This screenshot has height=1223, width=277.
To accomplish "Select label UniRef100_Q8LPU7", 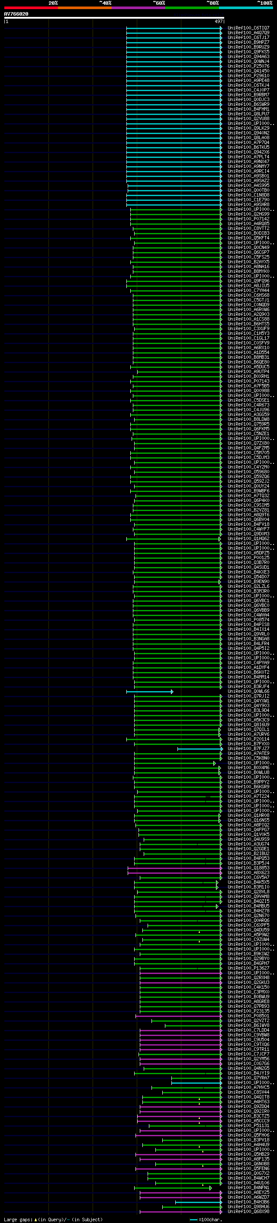I will 248,114.
